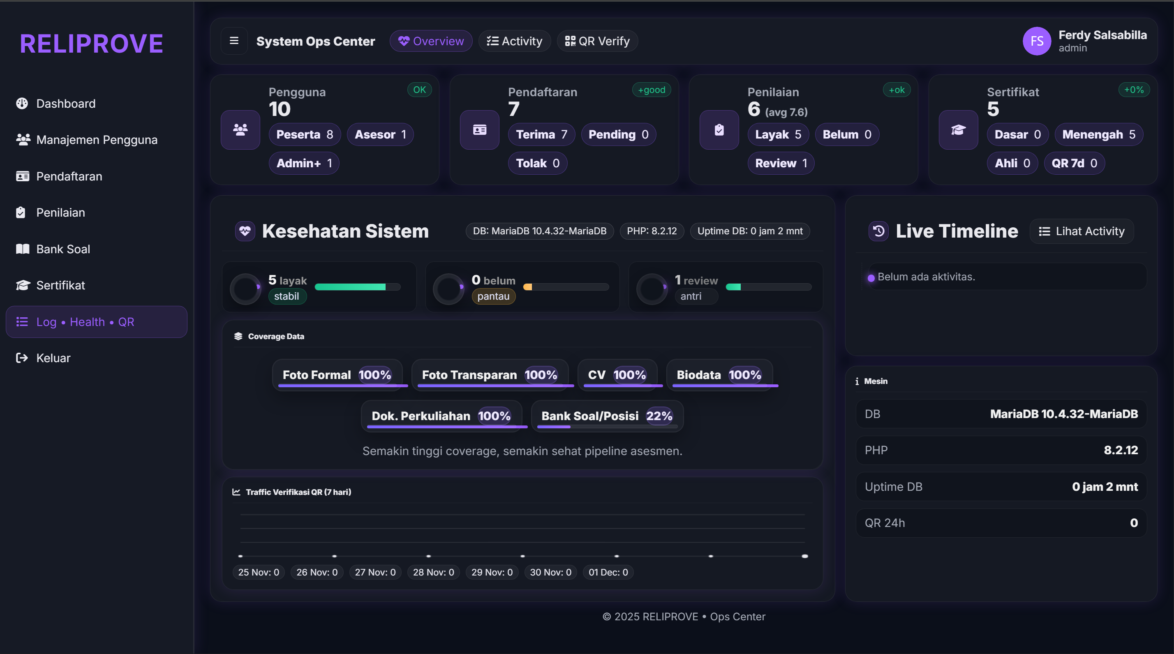Click the +good badge on Pendaftaran
1174x654 pixels.
652,90
